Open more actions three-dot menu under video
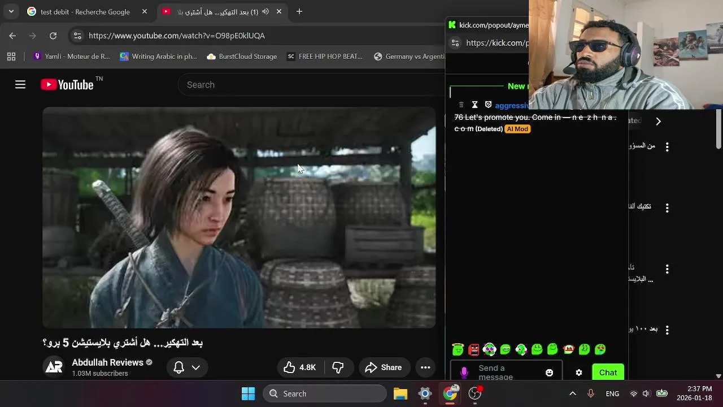This screenshot has width=723, height=407. (x=425, y=367)
